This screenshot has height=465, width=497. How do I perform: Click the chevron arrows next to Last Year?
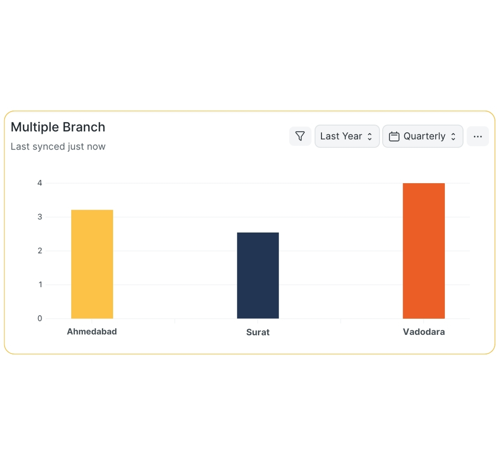(x=370, y=136)
